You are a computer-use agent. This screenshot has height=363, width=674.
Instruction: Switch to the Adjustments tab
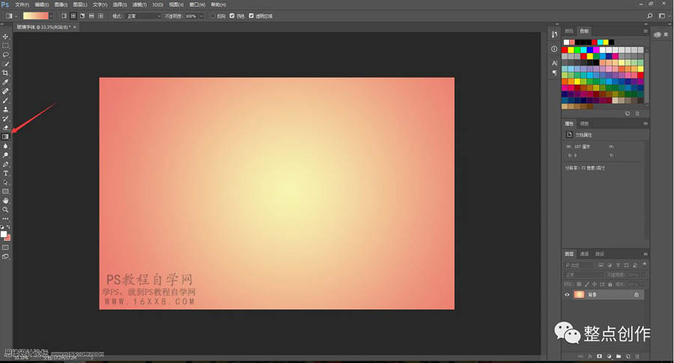pos(584,123)
